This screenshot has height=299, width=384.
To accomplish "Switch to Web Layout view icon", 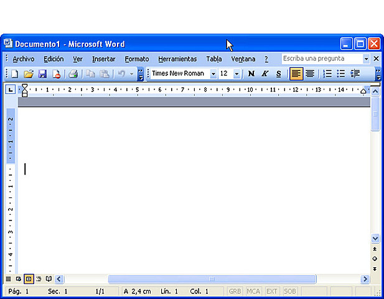I will click(x=19, y=279).
